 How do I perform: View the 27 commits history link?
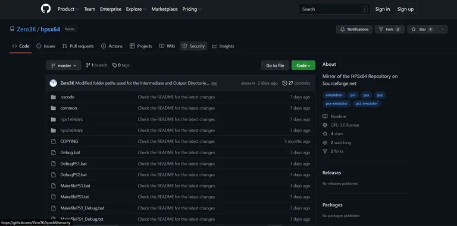(x=296, y=83)
